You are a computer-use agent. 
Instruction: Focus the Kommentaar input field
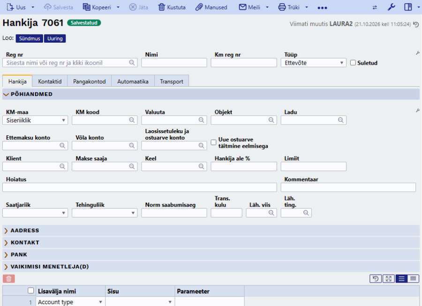[x=348, y=187]
